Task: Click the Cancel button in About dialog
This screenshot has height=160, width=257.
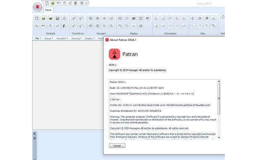Action: click(x=117, y=146)
